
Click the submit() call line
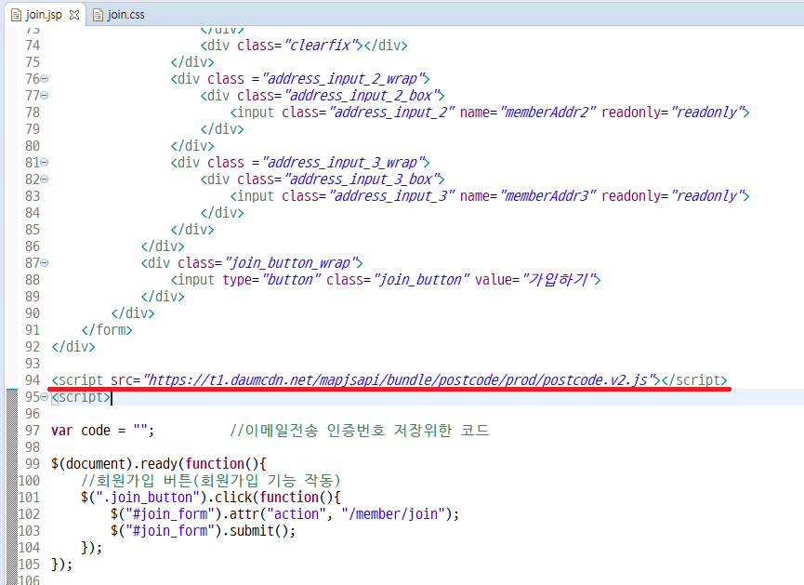[x=203, y=530]
